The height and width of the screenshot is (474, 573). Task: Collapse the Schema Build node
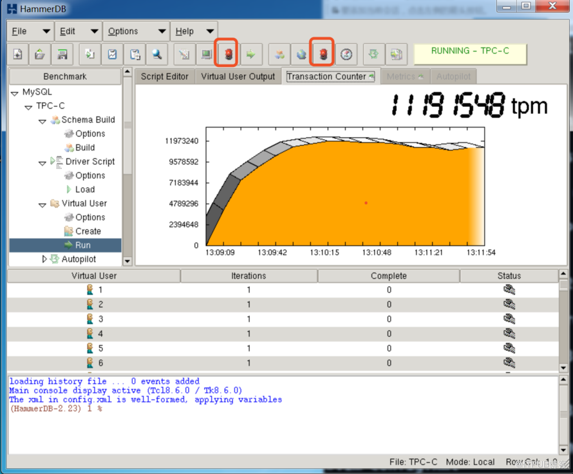coord(42,121)
